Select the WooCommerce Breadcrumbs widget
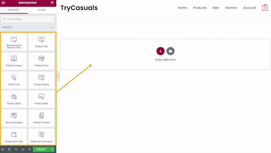This screenshot has height=153, width=271. click(14, 42)
